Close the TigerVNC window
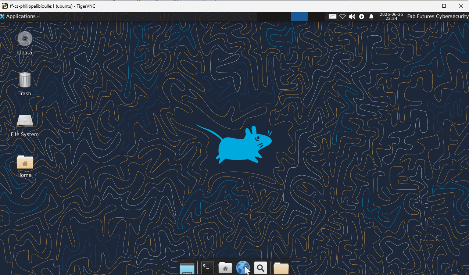This screenshot has width=469, height=275. [461, 6]
